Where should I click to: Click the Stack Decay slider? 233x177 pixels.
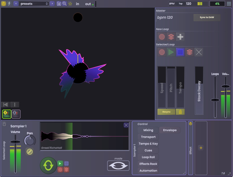coord(199,90)
